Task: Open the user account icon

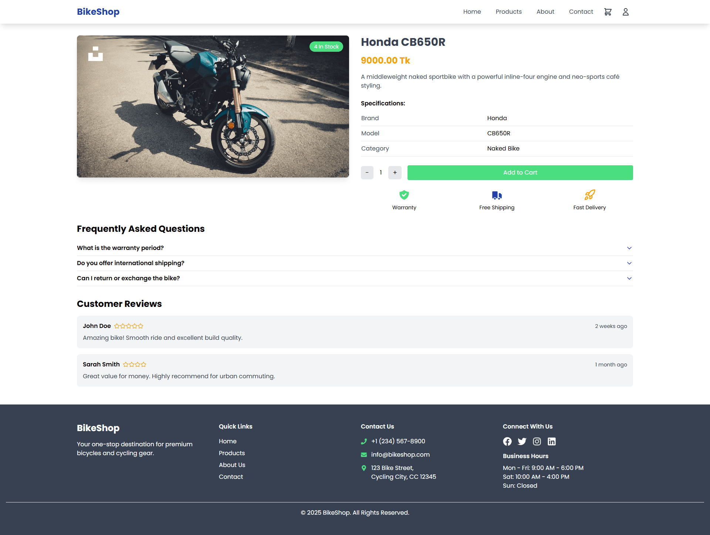Action: tap(625, 12)
